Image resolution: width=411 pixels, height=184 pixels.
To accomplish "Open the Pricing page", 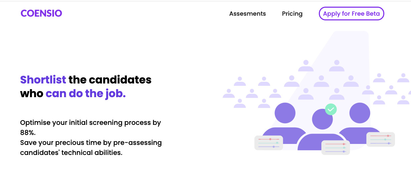I will click(x=292, y=14).
